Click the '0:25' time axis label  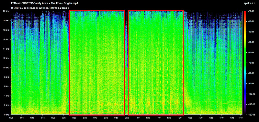64,118
